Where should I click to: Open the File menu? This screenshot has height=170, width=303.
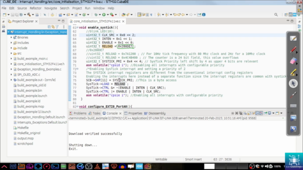tap(4, 8)
